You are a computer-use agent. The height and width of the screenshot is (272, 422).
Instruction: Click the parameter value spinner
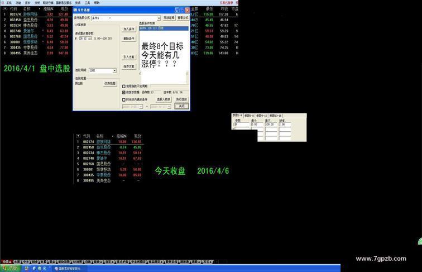(90, 39)
